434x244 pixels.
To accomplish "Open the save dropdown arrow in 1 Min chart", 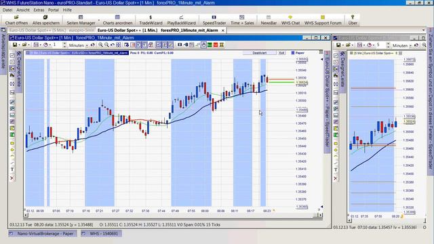I will pyautogui.click(x=19, y=45).
